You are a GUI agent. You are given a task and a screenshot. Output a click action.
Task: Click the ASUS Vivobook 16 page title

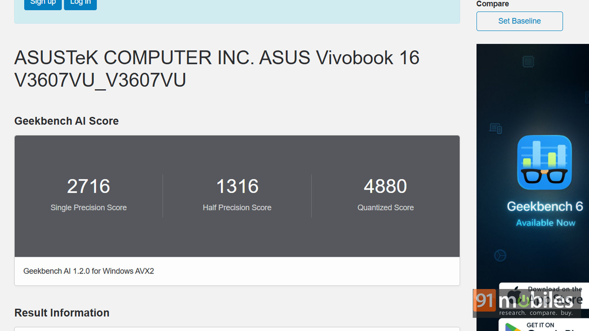point(217,69)
